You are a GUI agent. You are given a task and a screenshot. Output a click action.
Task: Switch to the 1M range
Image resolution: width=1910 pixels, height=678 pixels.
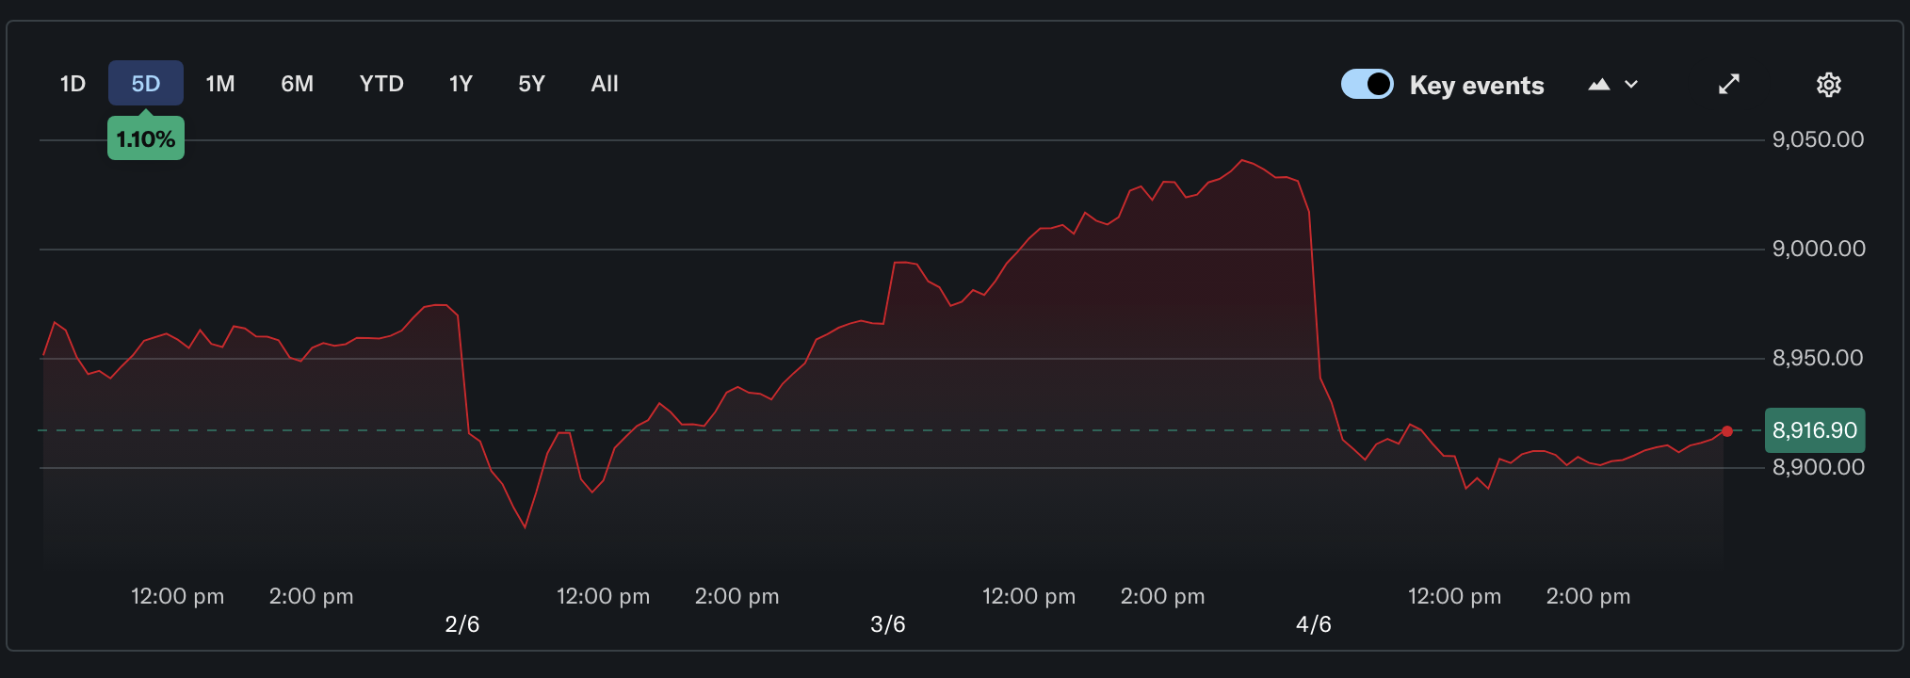coord(220,84)
